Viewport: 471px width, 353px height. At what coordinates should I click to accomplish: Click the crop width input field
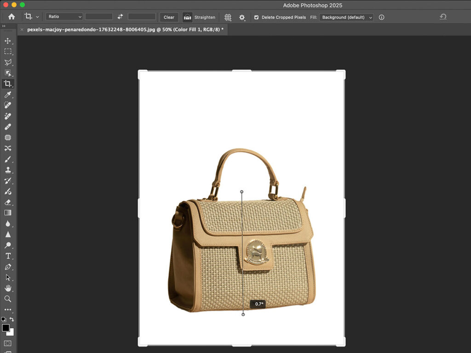[99, 17]
